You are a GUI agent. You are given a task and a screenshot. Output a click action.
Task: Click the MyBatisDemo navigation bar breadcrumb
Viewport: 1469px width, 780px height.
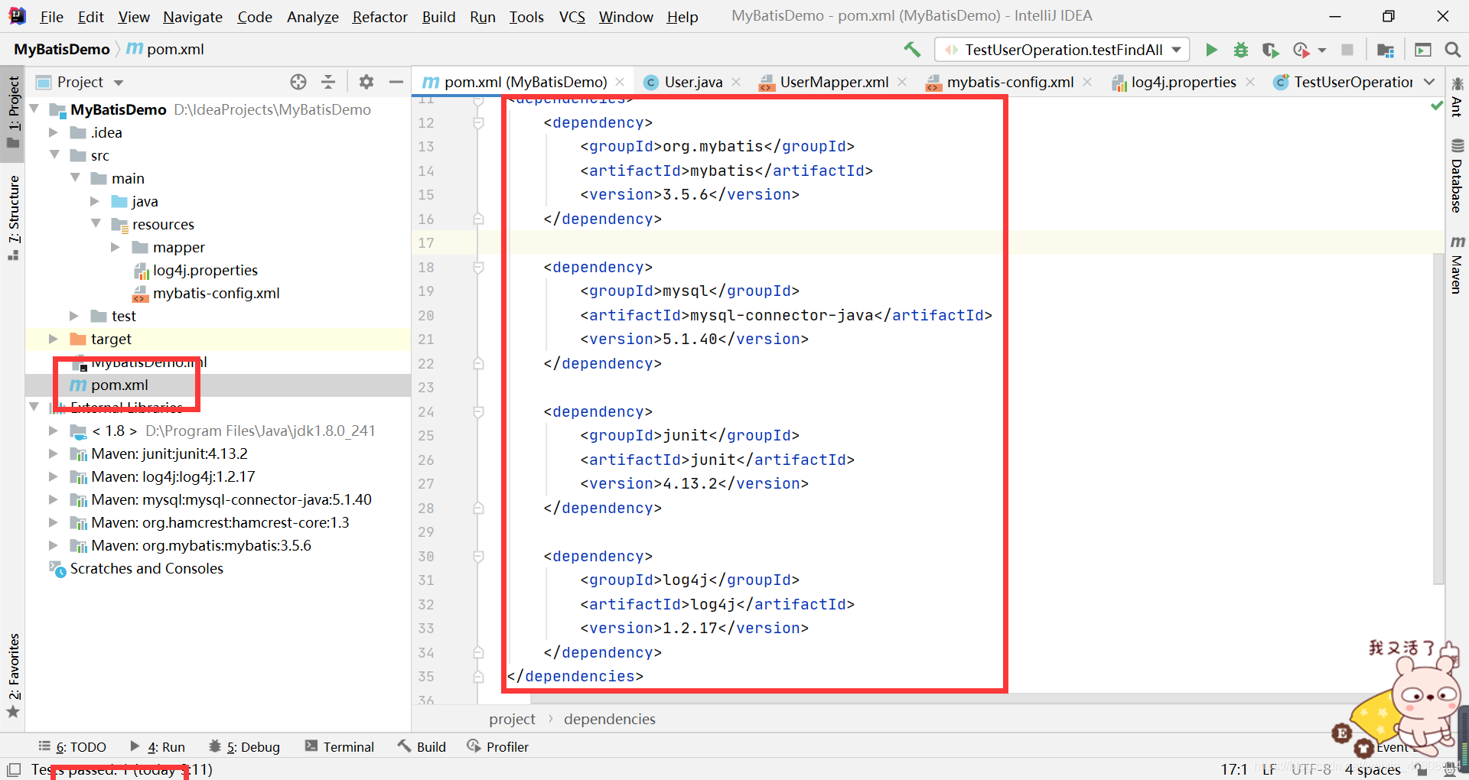62,49
